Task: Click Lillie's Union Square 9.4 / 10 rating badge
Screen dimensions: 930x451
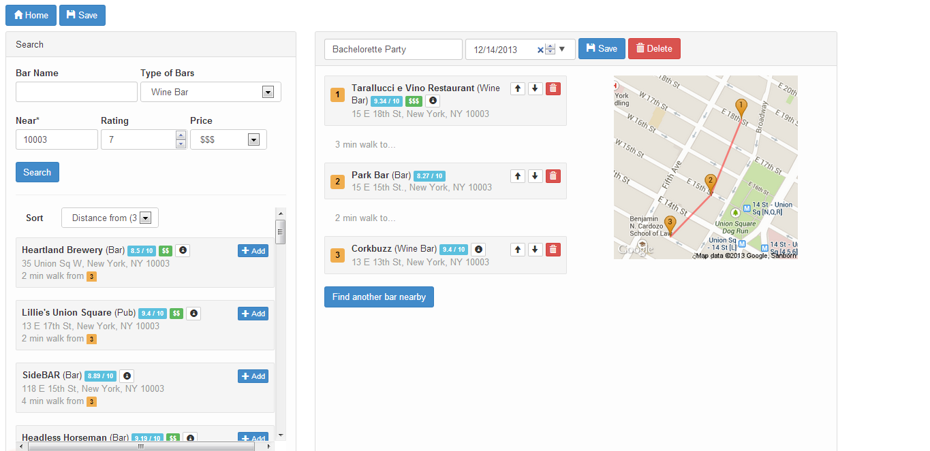Action: (153, 314)
